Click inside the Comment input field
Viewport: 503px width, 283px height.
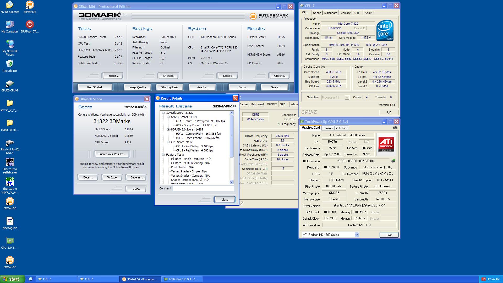[x=203, y=188]
